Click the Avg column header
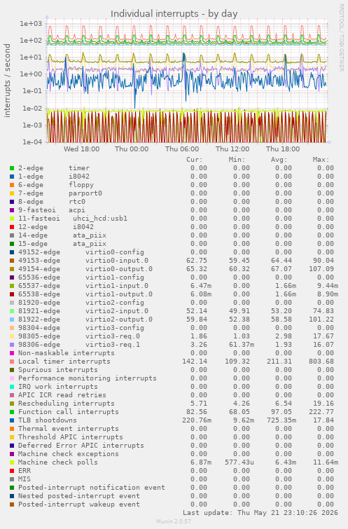This screenshot has height=529, width=348. tap(279, 160)
